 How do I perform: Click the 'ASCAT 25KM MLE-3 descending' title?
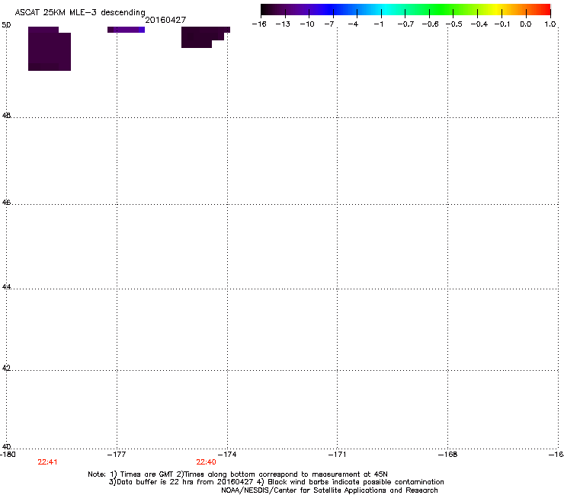80,12
